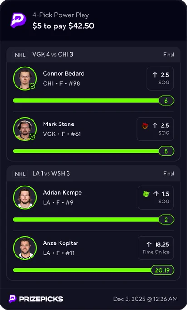
Task: Click Bedard's progress bar result of 6
Action: pyautogui.click(x=166, y=101)
